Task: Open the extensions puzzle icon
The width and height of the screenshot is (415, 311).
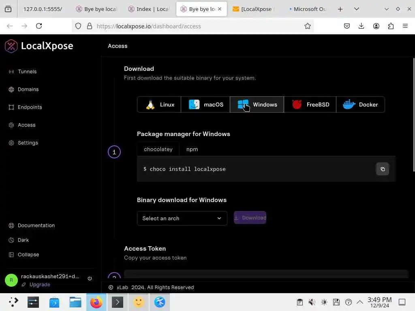Action: point(391,26)
